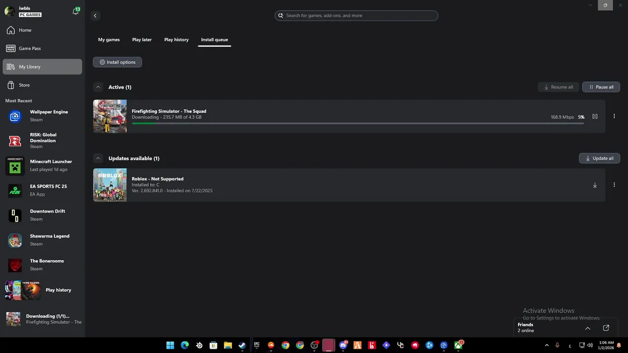Screen dimensions: 628x353
Task: Open Discord from the taskbar
Action: (343, 345)
